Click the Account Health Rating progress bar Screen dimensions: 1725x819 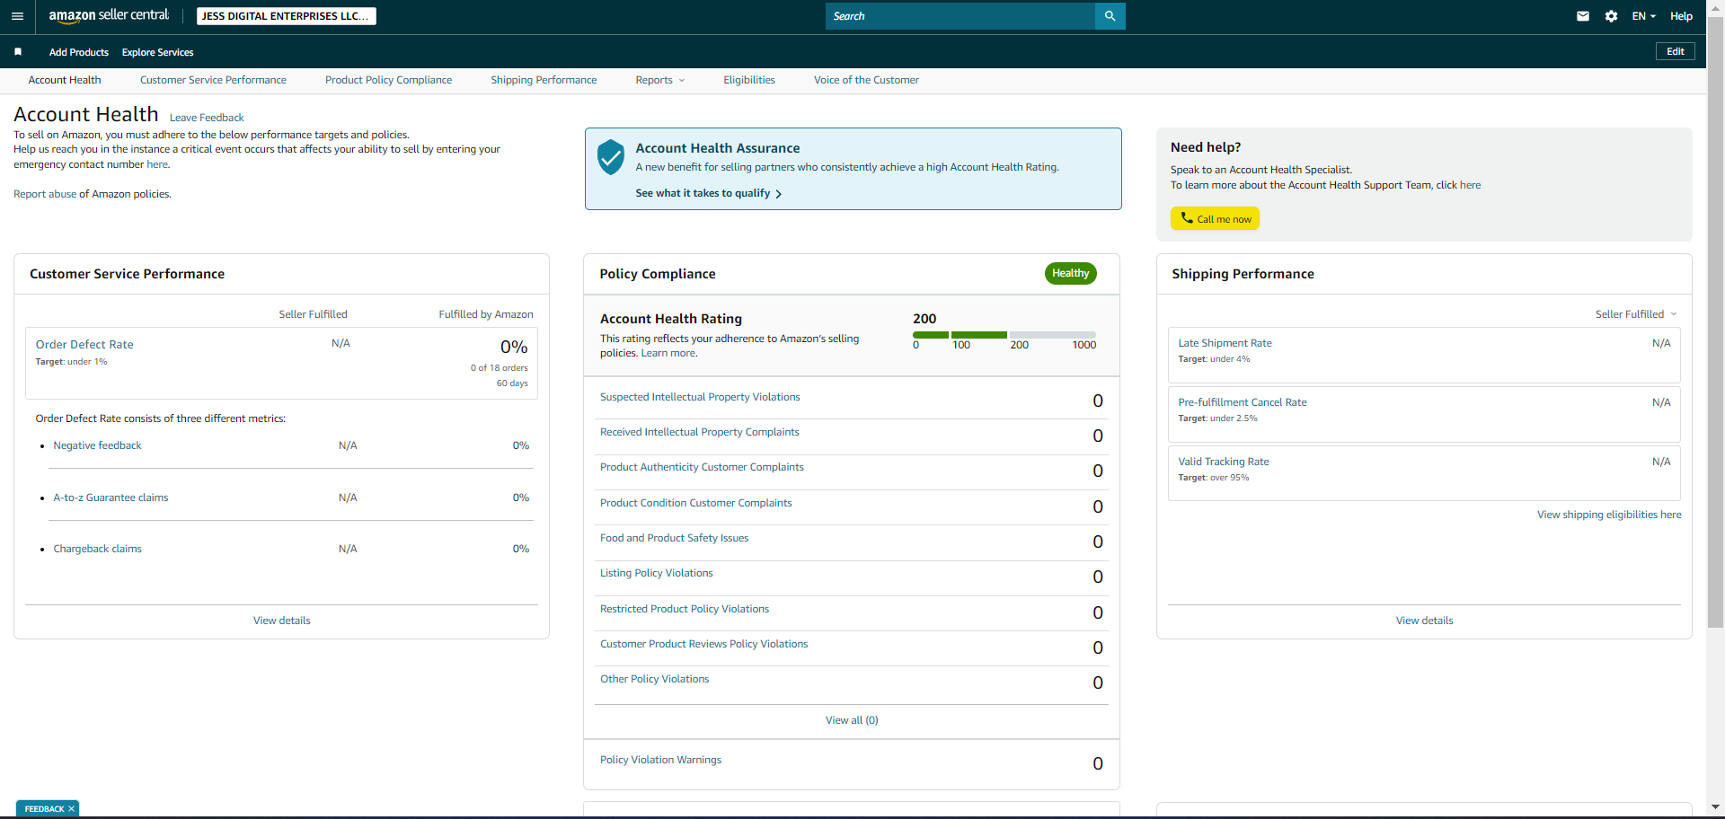pyautogui.click(x=1004, y=335)
